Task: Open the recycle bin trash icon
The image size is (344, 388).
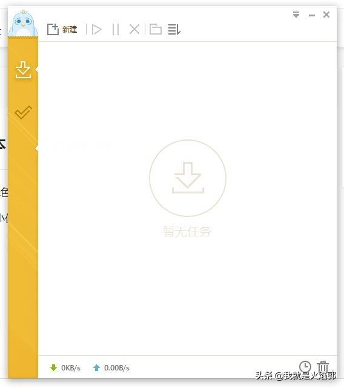Action: click(x=323, y=366)
